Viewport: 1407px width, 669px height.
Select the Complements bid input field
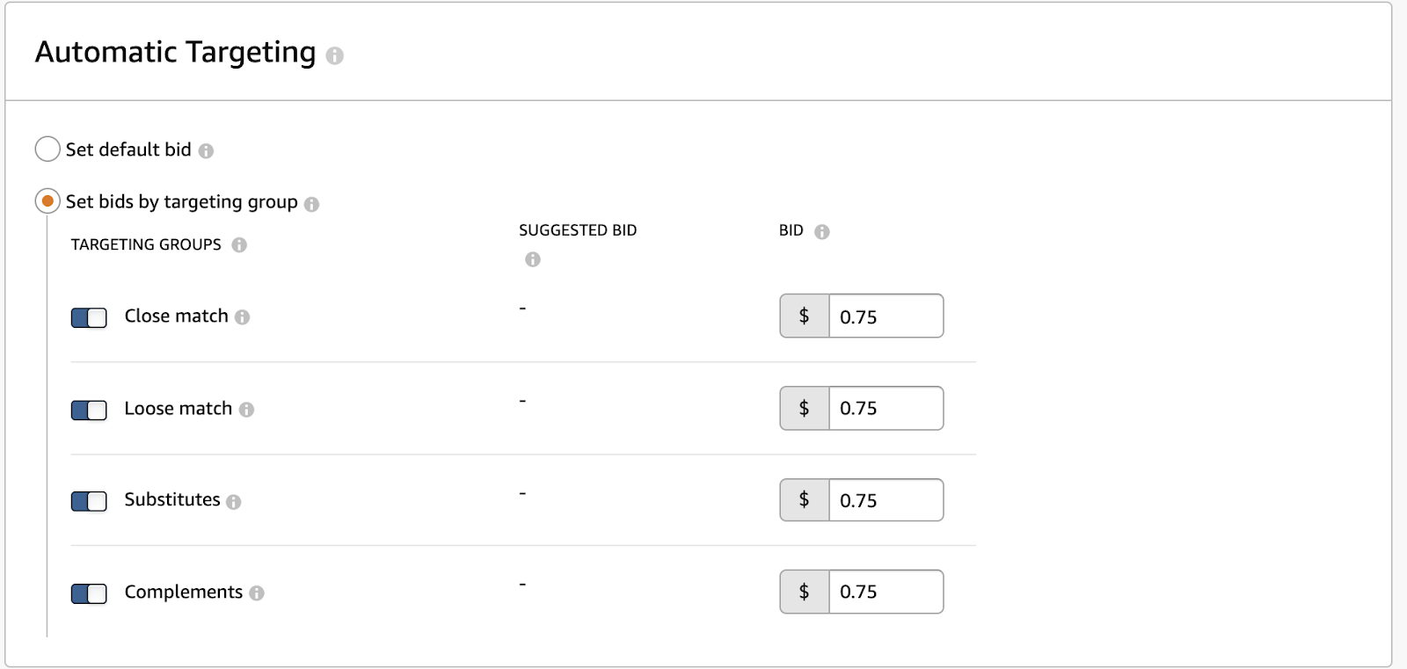tap(885, 592)
